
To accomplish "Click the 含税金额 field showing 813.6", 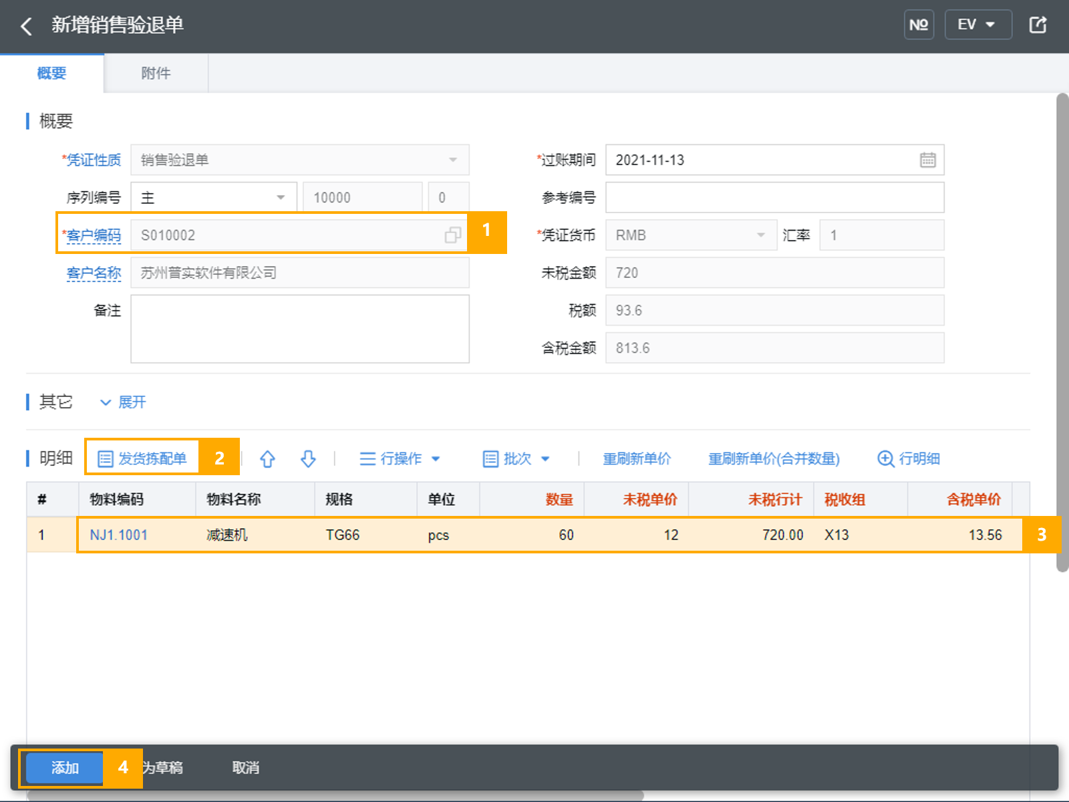I will click(x=774, y=348).
